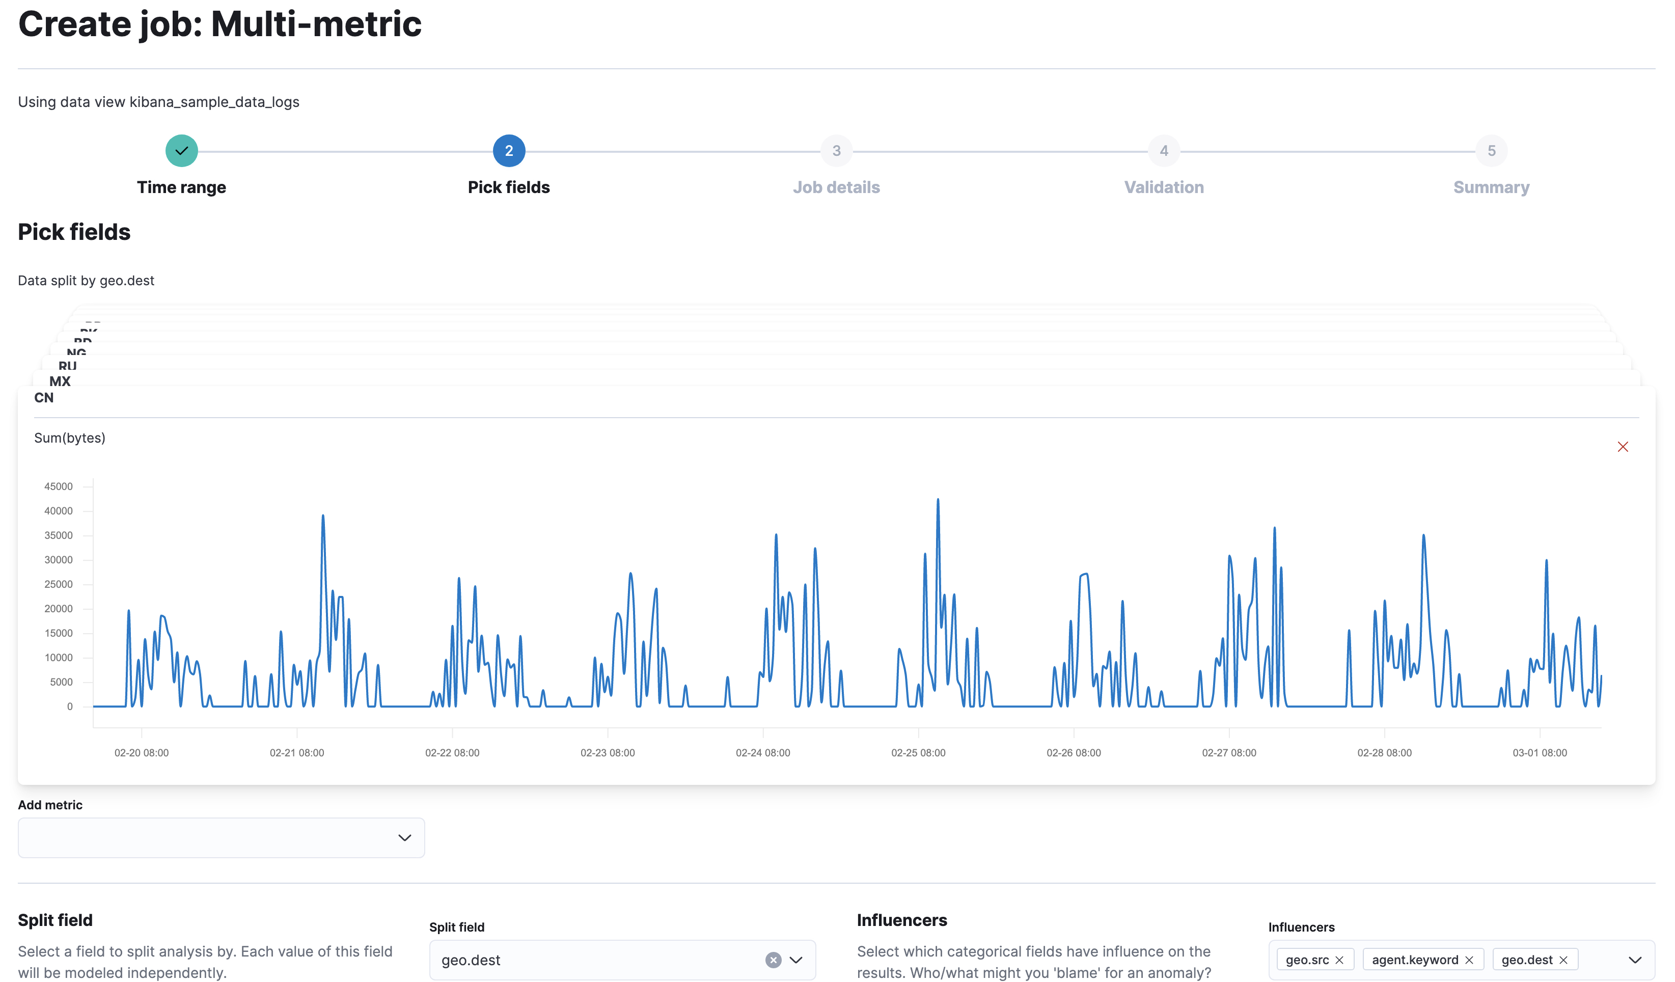This screenshot has width=1675, height=982.
Task: Expand the Split field dropdown
Action: tap(795, 960)
